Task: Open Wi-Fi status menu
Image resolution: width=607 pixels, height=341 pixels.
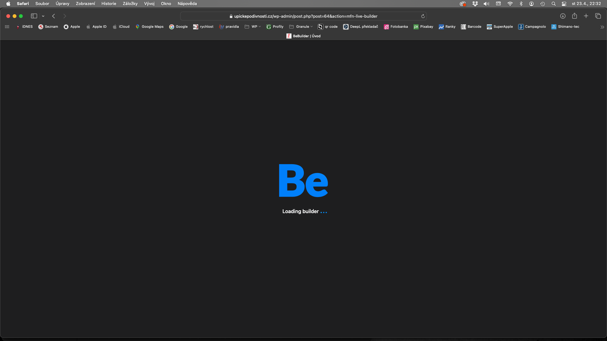Action: (510, 4)
